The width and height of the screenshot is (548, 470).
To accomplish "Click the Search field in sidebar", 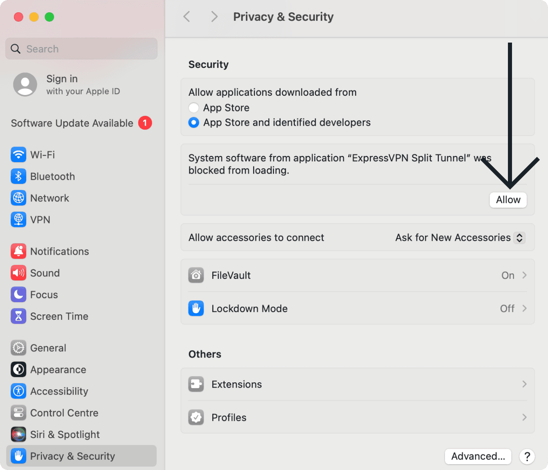I will [x=81, y=49].
